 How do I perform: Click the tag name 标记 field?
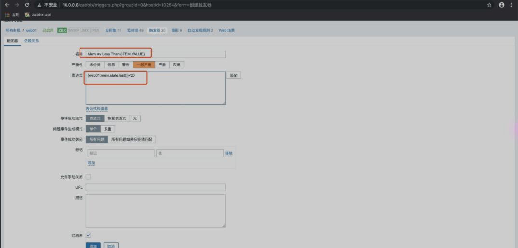point(121,153)
